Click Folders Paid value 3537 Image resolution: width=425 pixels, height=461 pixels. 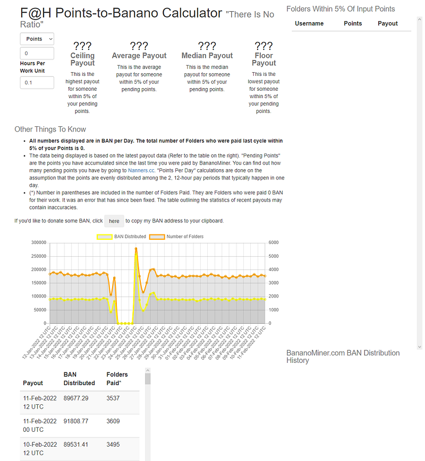tap(113, 398)
